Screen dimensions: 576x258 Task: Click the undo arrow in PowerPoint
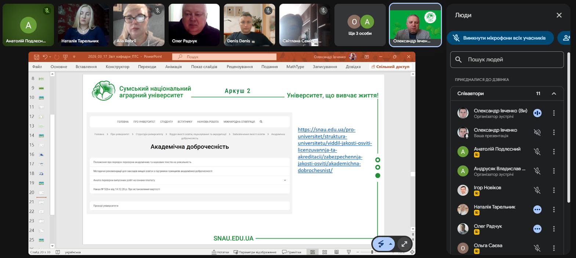[x=45, y=57]
